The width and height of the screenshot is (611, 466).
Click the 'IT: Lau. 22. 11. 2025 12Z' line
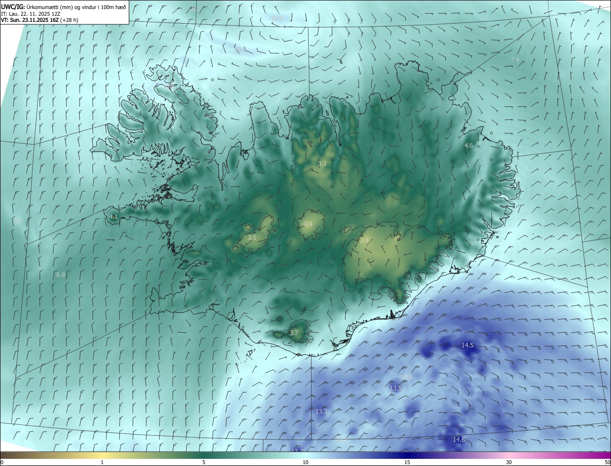click(31, 14)
